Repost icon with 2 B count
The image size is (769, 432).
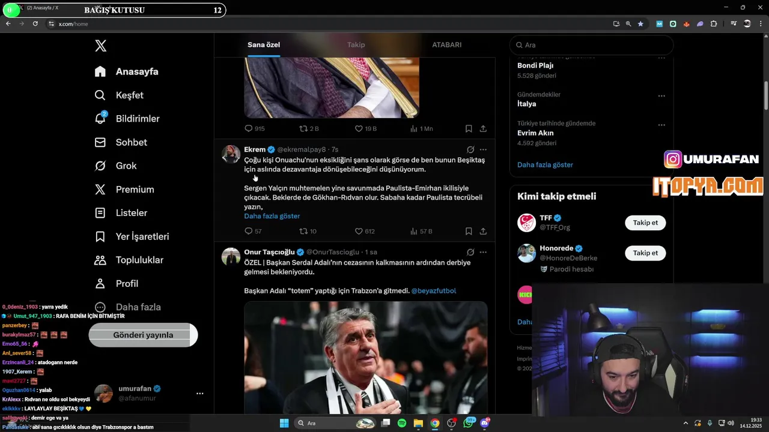[x=303, y=128]
